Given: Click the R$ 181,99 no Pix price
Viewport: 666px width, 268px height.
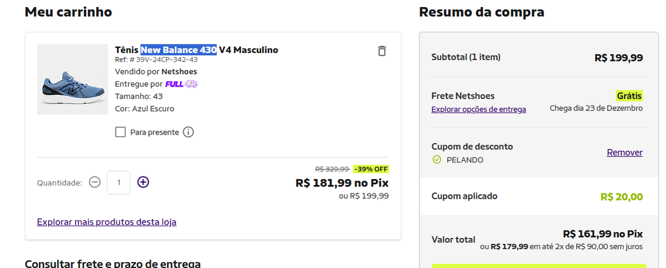Looking at the screenshot, I should [342, 183].
